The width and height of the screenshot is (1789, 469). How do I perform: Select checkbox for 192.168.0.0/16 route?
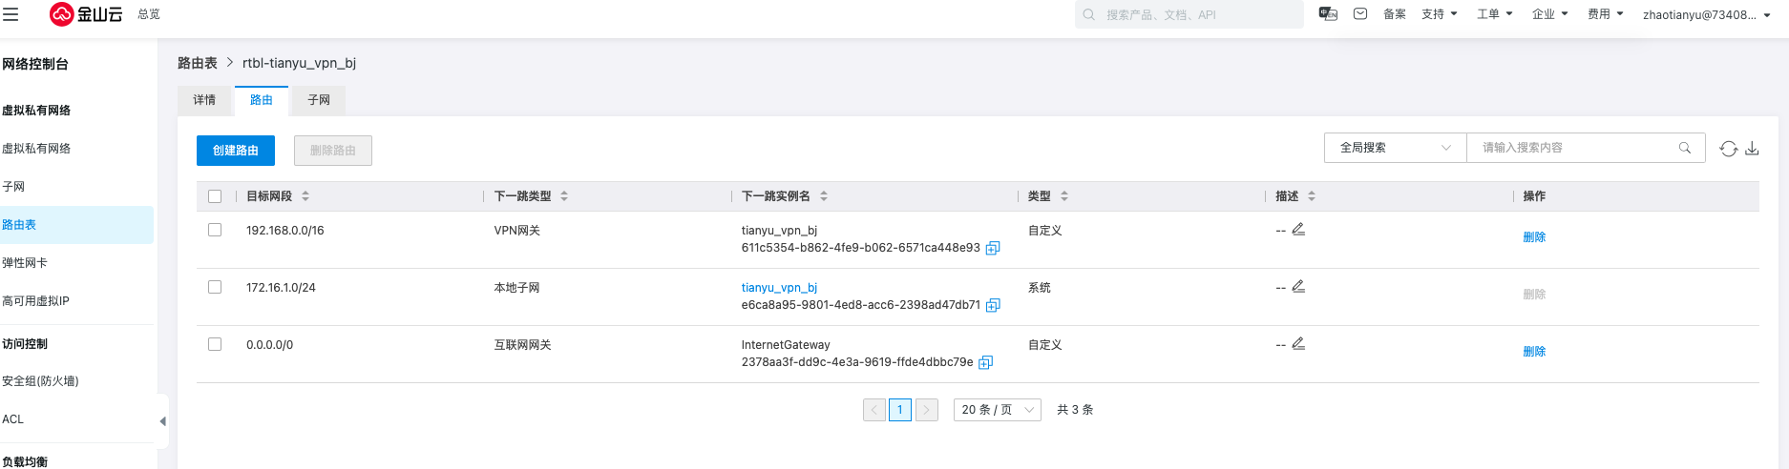(x=215, y=231)
